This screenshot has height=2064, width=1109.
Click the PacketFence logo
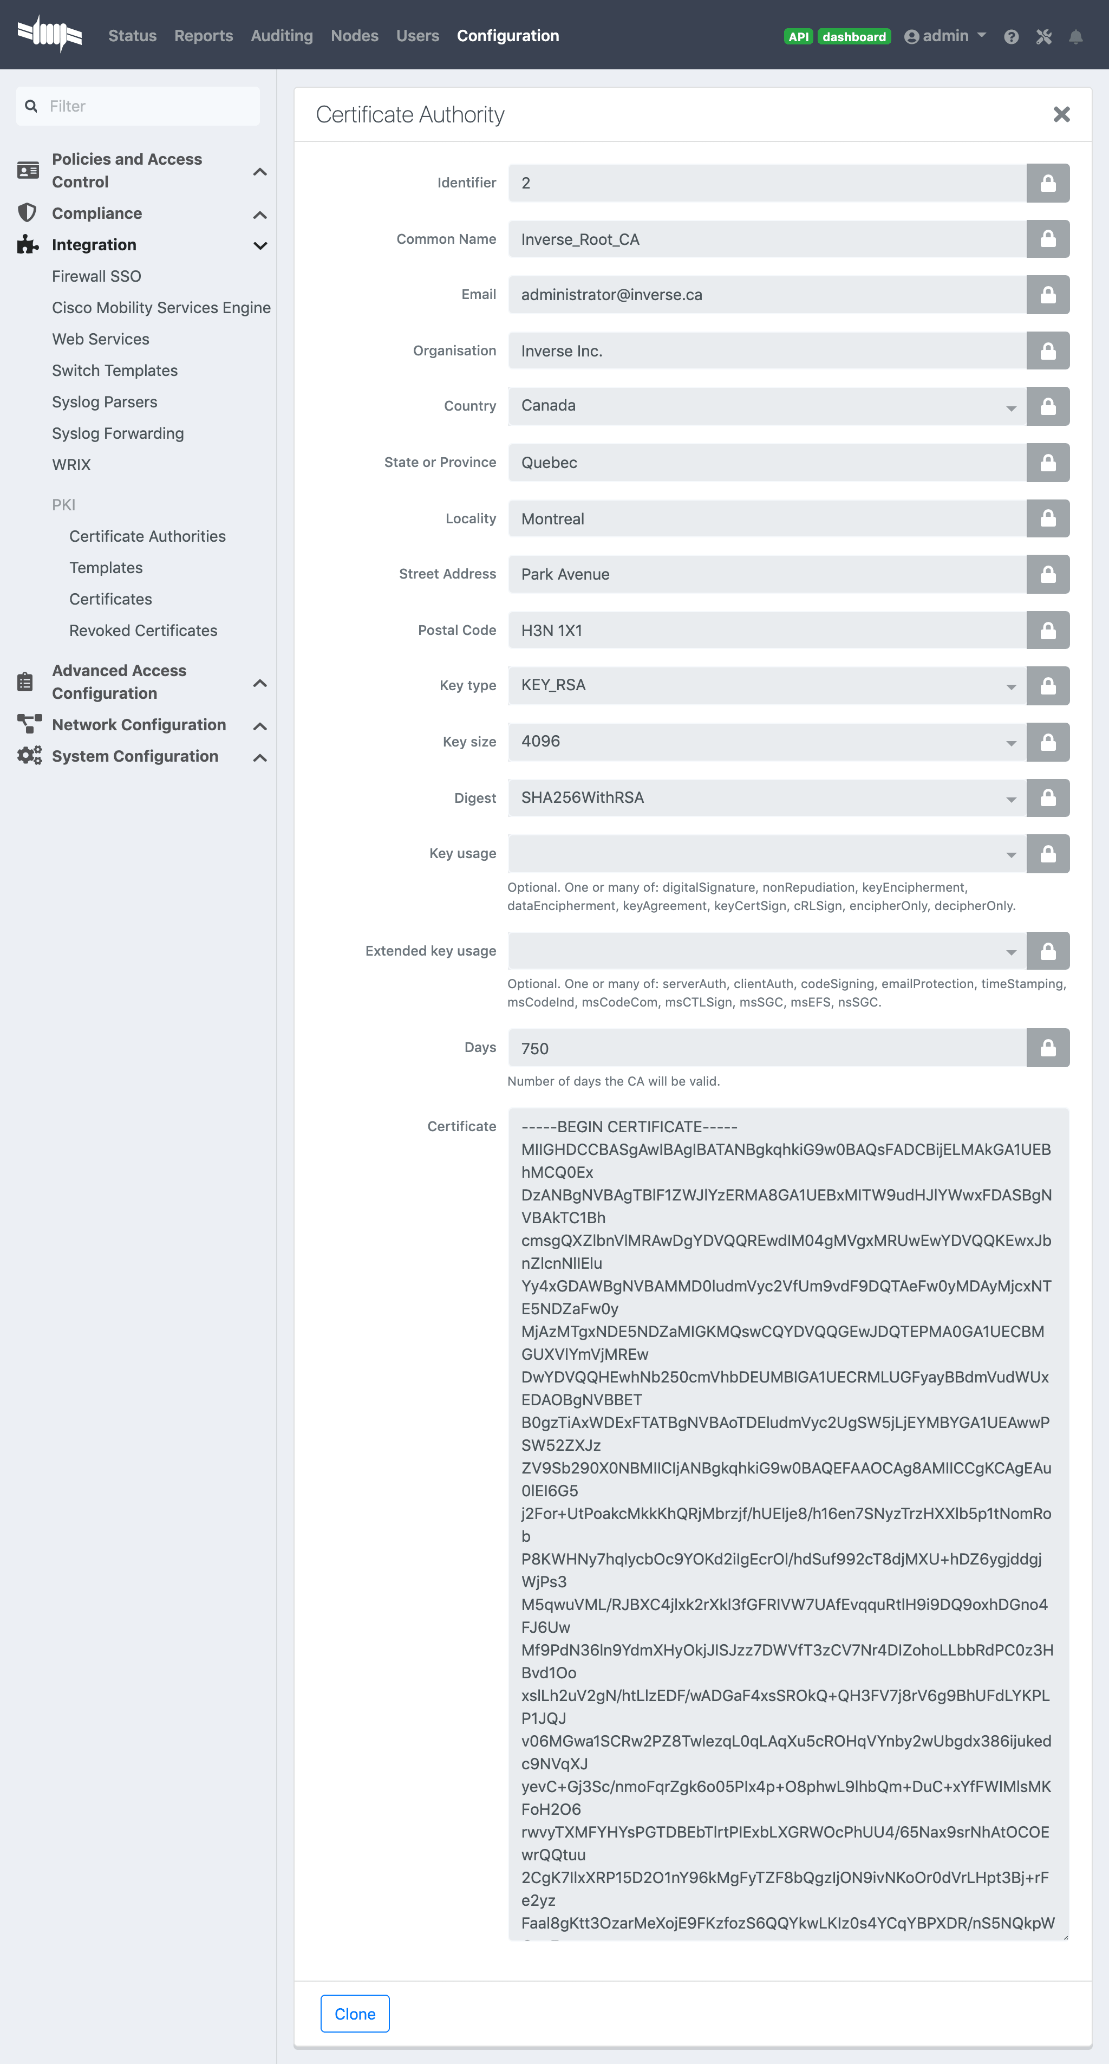(50, 35)
